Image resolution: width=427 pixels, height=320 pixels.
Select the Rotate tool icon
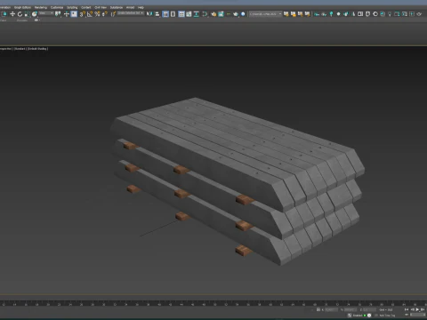(20, 14)
